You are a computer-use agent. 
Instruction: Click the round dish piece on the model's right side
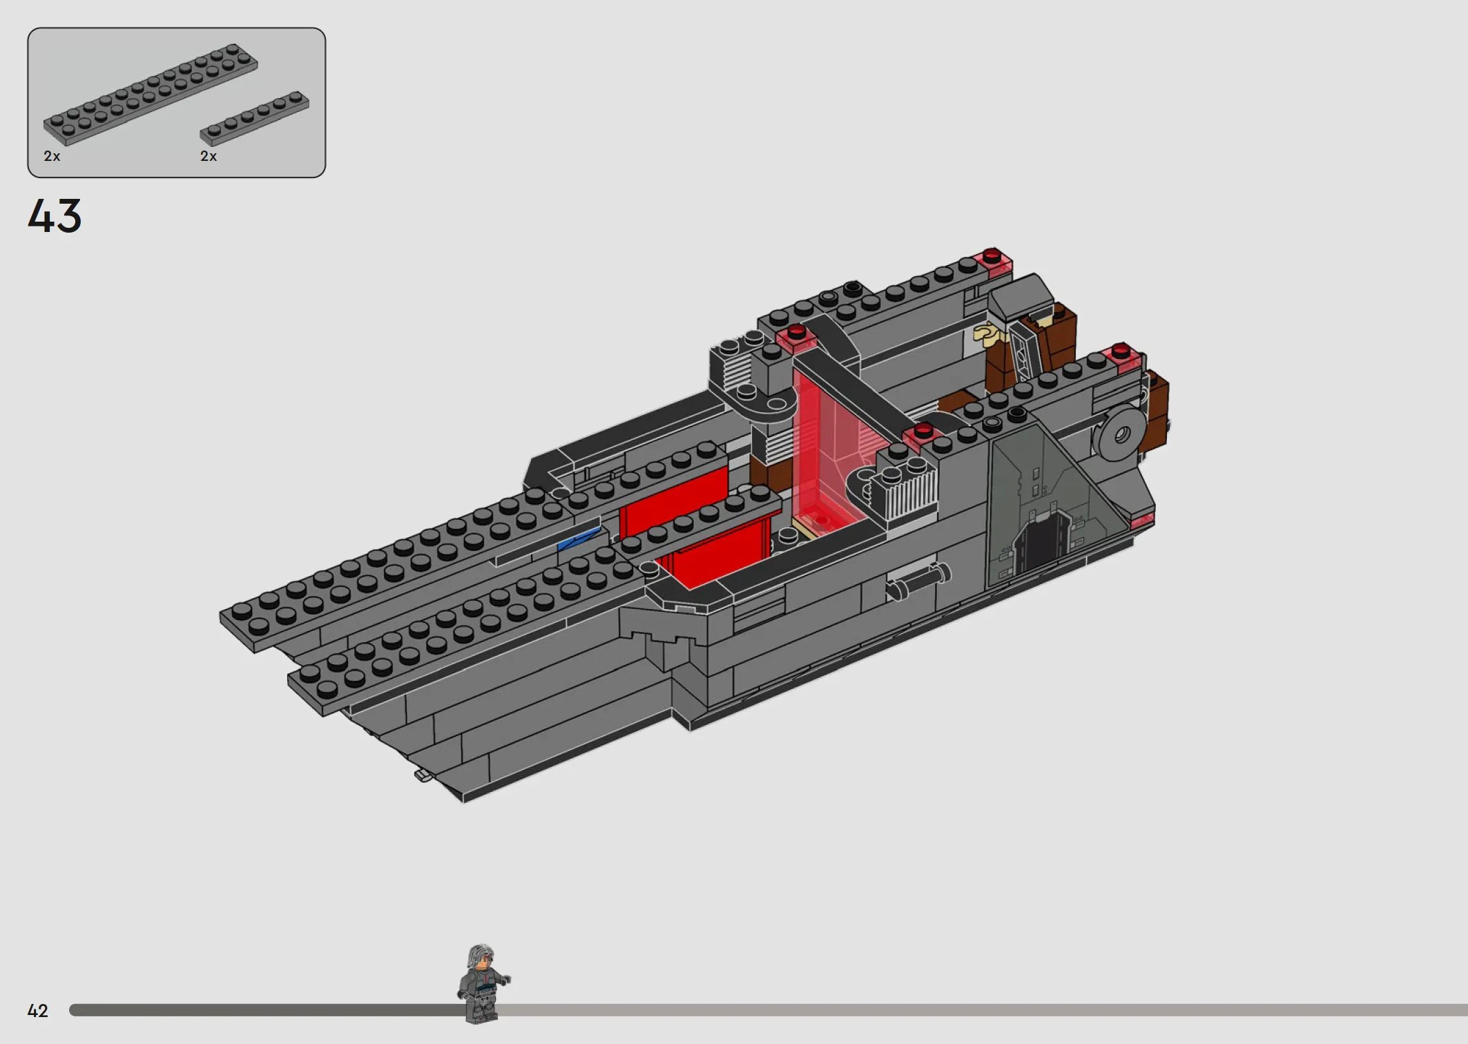[x=1118, y=434]
